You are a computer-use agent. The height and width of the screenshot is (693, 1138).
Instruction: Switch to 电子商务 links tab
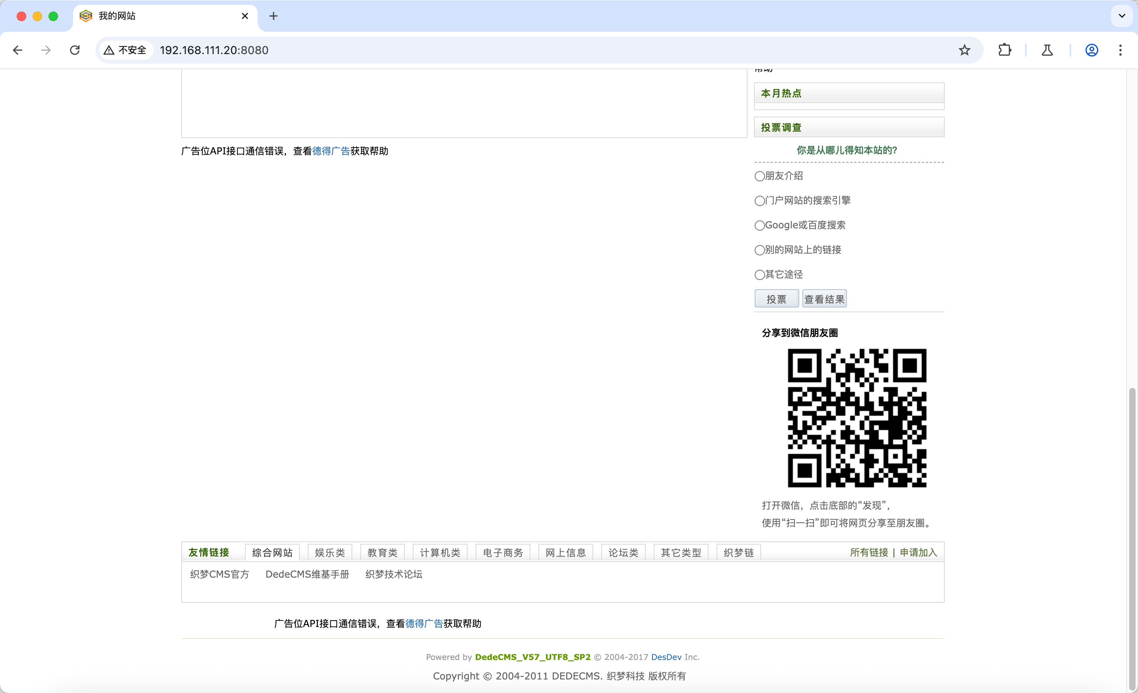click(503, 553)
